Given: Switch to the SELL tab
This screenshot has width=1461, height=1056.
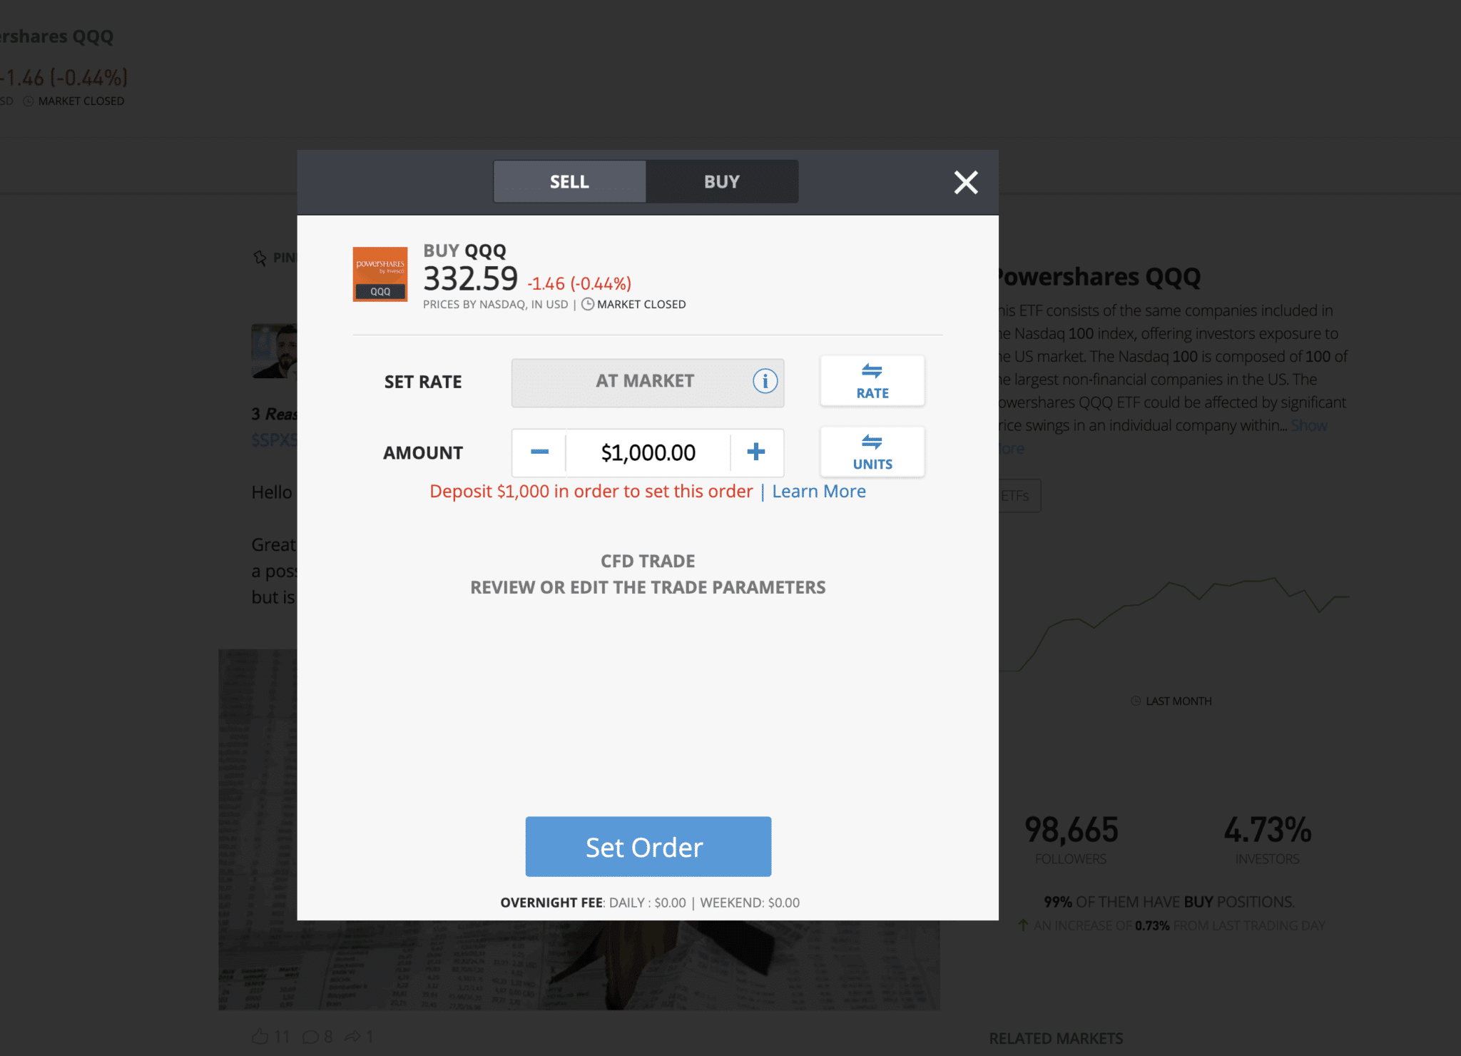Looking at the screenshot, I should click(569, 182).
